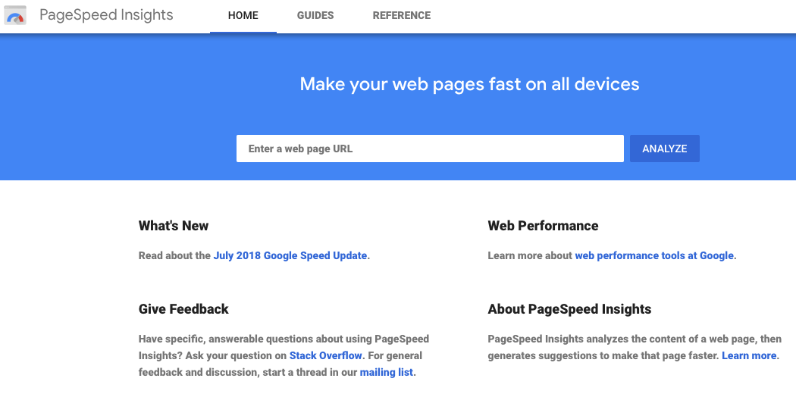Select the HOME tab
The height and width of the screenshot is (394, 796).
[x=243, y=16]
